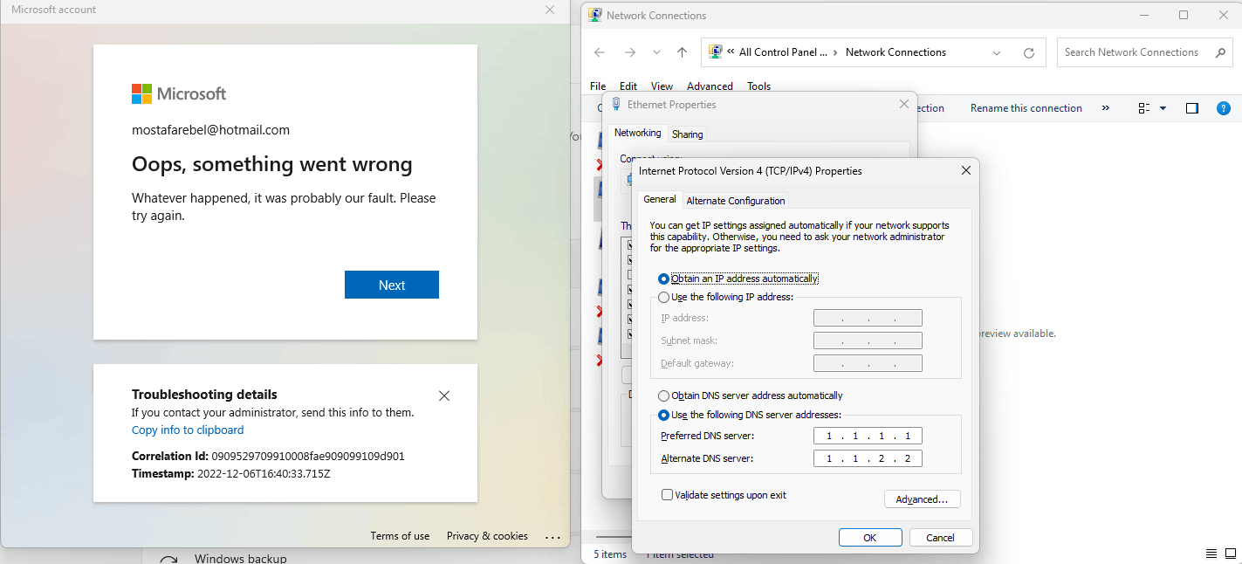Click the IP address field

click(x=868, y=318)
